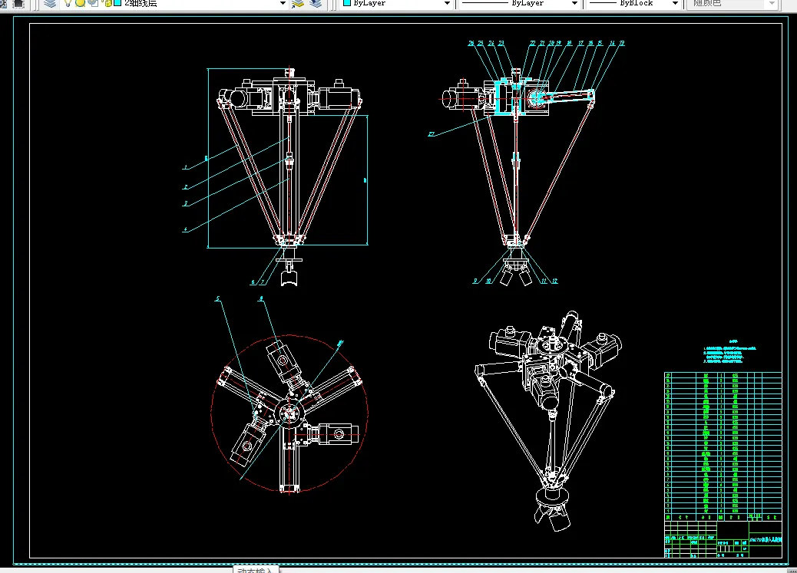
Task: Expand the ByLayer color control dropdown
Action: coord(447,4)
